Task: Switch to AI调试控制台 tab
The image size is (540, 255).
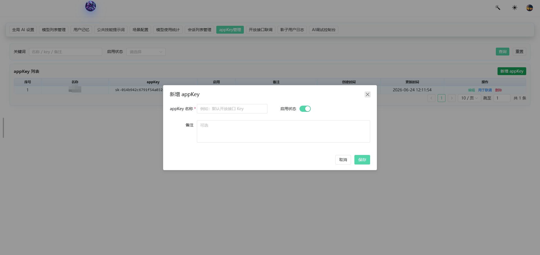Action: pyautogui.click(x=324, y=30)
